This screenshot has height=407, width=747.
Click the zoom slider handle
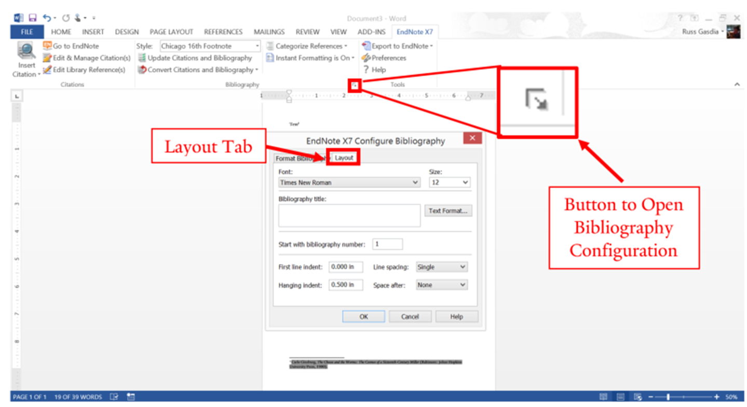click(x=668, y=397)
